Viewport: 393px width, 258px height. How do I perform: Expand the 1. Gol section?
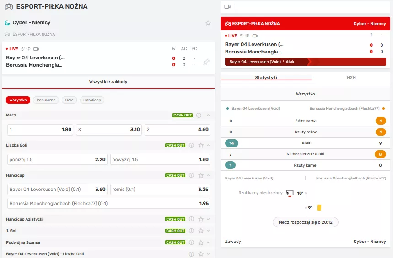coord(208,231)
